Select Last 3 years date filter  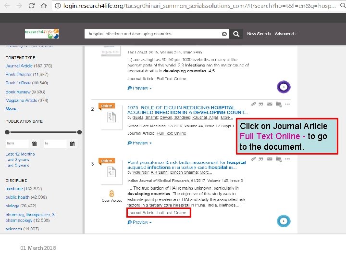pos(17,160)
